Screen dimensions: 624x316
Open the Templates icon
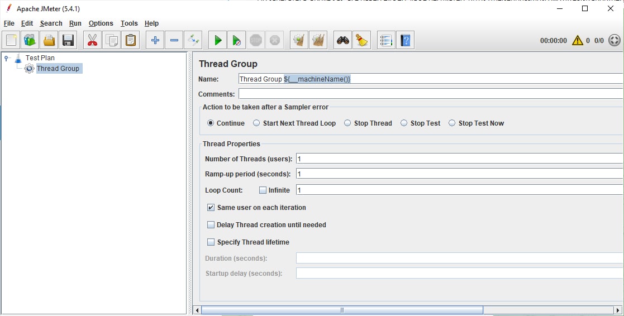(30, 40)
